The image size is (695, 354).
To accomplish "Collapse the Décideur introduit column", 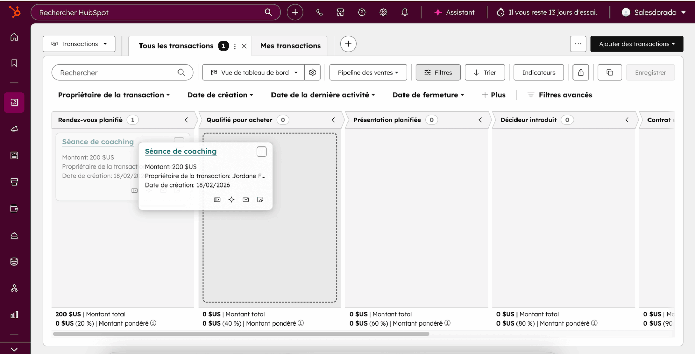I will 627,120.
